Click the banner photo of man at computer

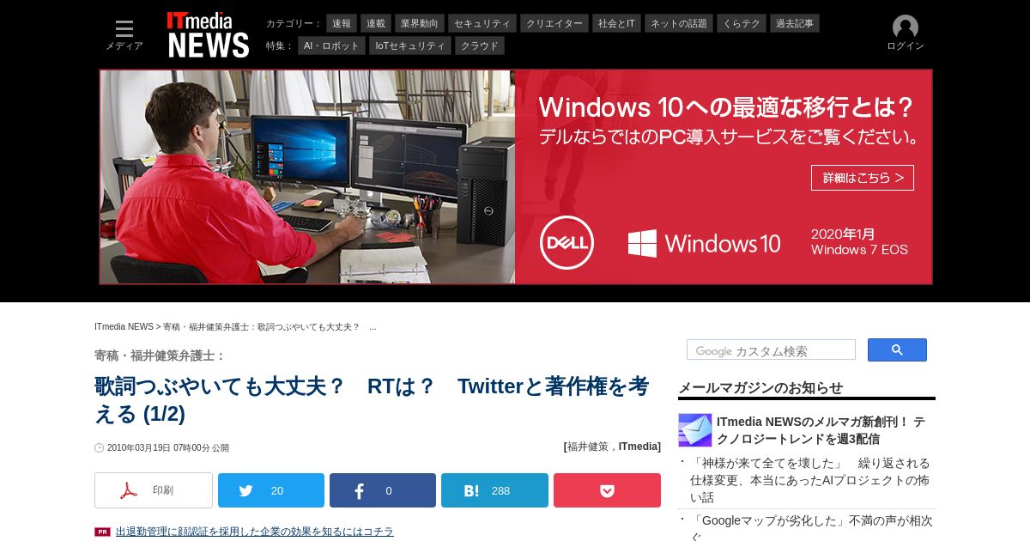pyautogui.click(x=307, y=177)
